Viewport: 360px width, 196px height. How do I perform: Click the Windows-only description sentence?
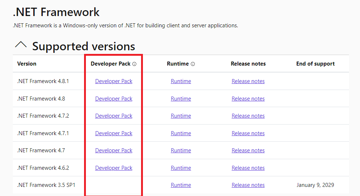tap(125, 26)
